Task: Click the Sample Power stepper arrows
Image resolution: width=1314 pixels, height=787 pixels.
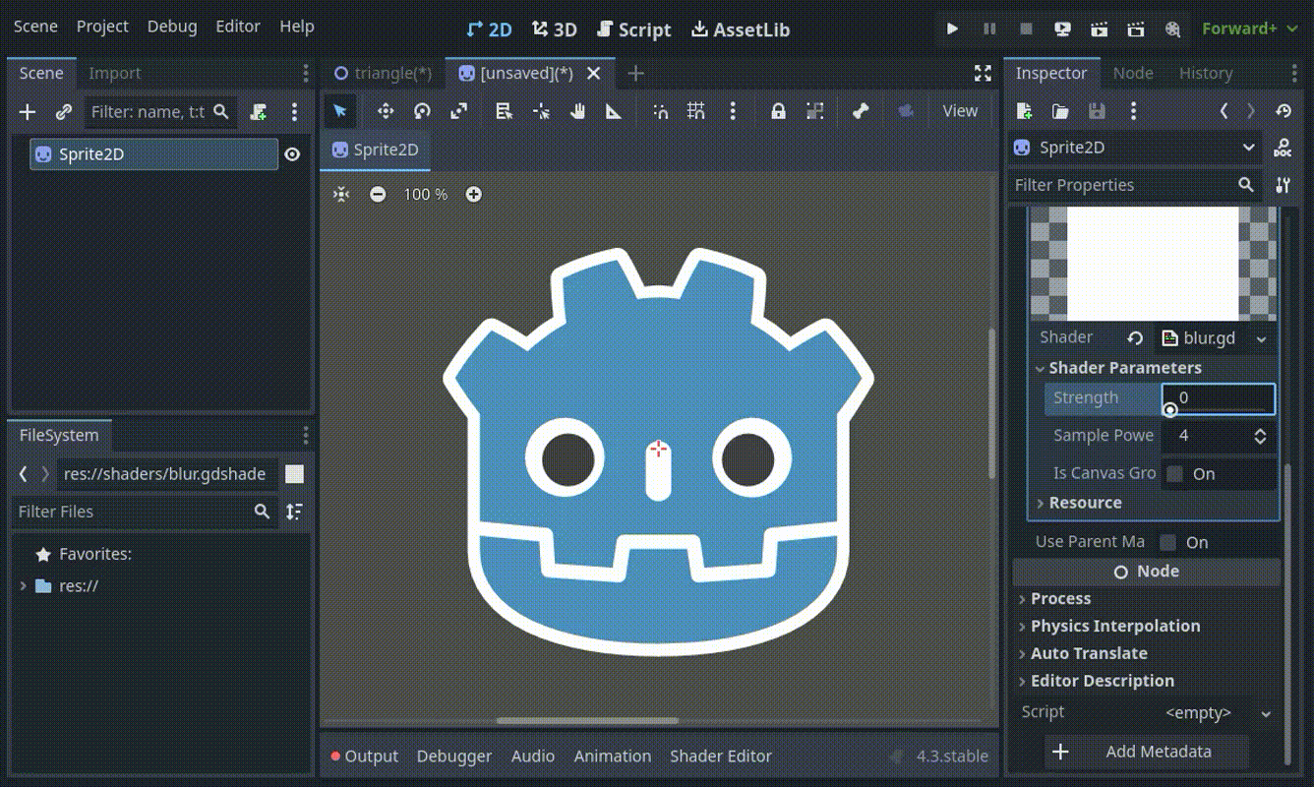Action: click(1260, 436)
